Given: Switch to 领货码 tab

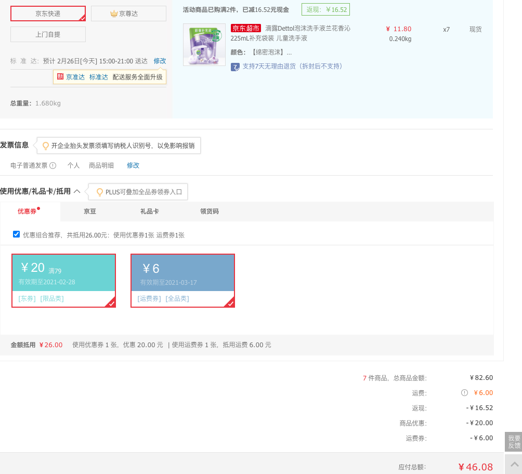Looking at the screenshot, I should click(x=210, y=212).
